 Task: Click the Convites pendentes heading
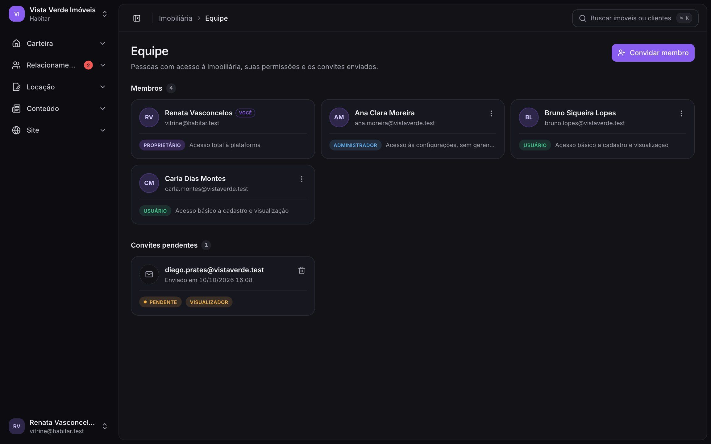tap(164, 245)
